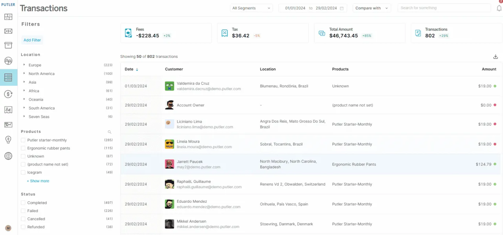Open the Dashboard icon in sidebar
The width and height of the screenshot is (503, 235).
click(8, 17)
